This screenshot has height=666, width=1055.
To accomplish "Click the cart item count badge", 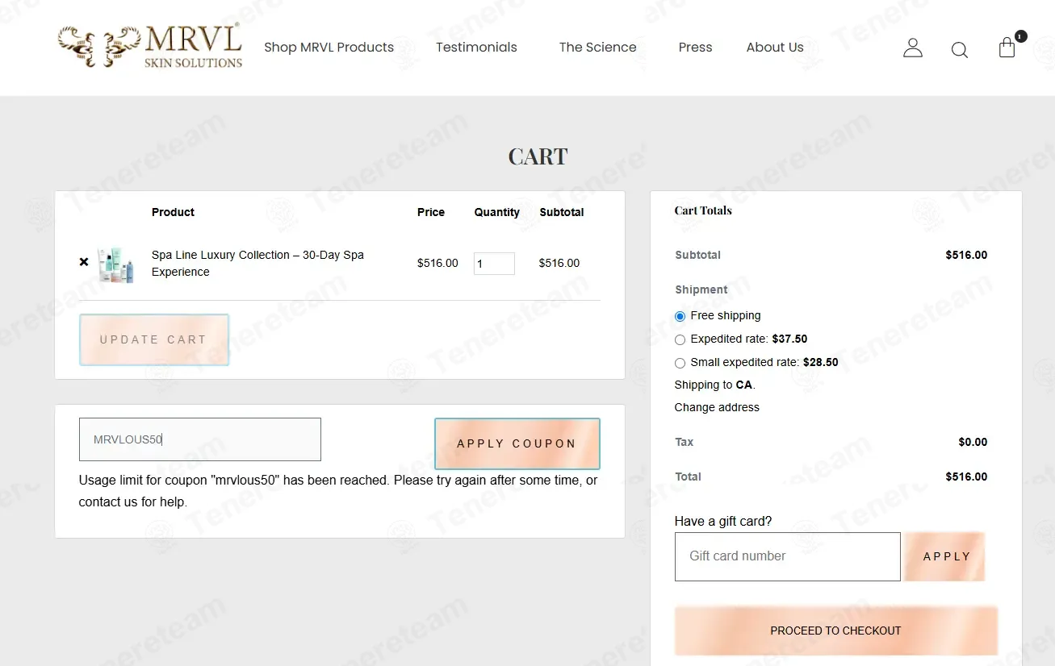I will tap(1021, 36).
